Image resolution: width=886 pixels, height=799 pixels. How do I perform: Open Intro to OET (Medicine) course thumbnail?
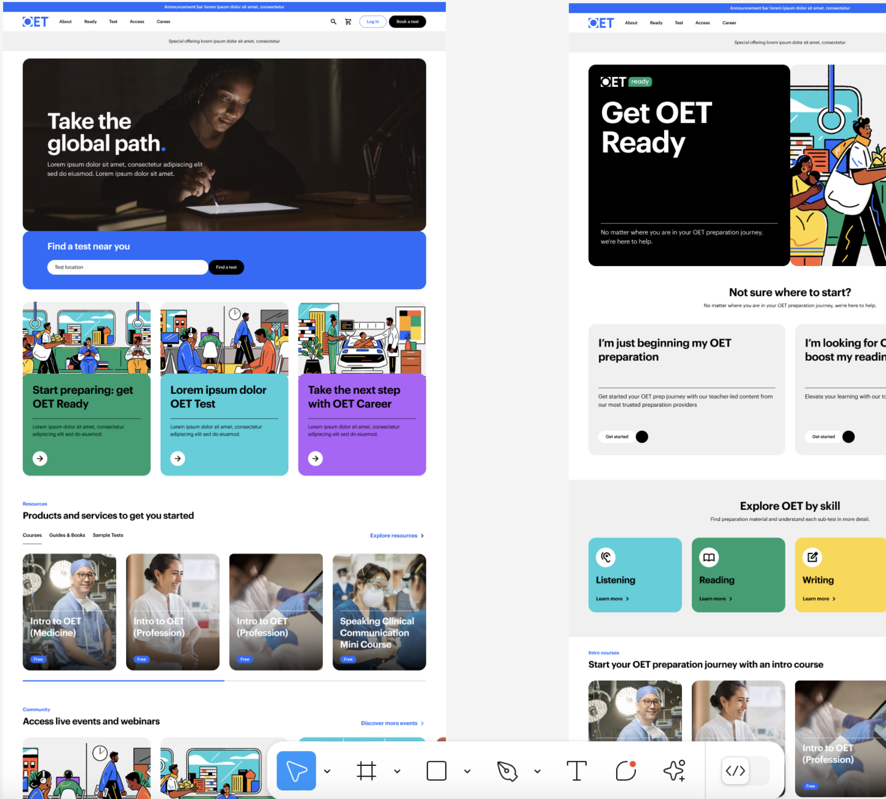coord(69,612)
